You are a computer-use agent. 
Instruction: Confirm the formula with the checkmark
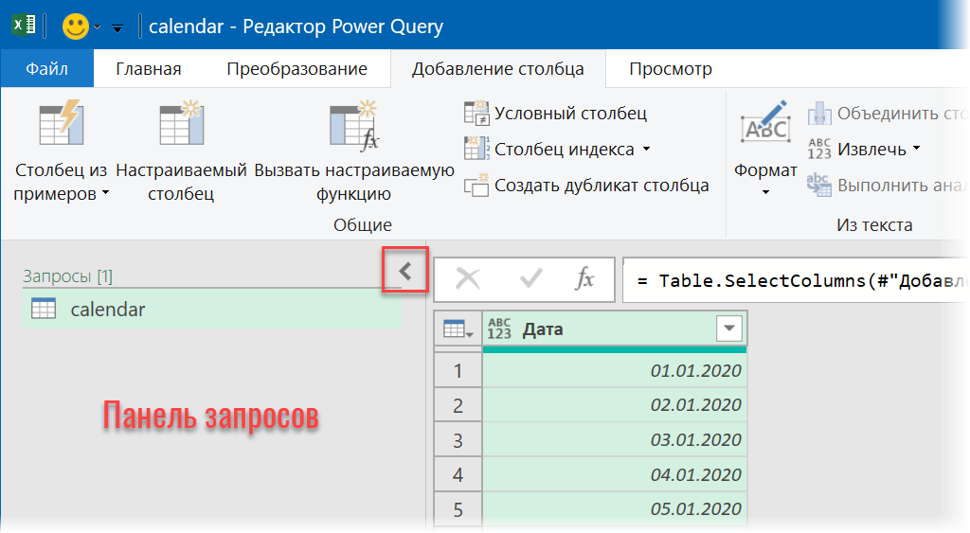(530, 279)
